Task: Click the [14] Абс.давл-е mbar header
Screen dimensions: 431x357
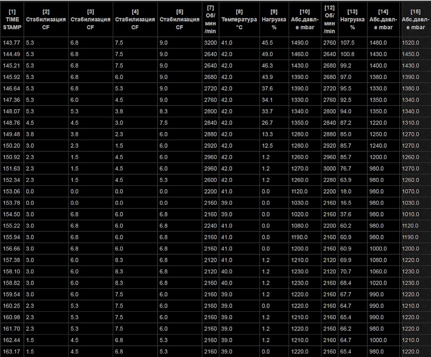Action: (x=383, y=19)
